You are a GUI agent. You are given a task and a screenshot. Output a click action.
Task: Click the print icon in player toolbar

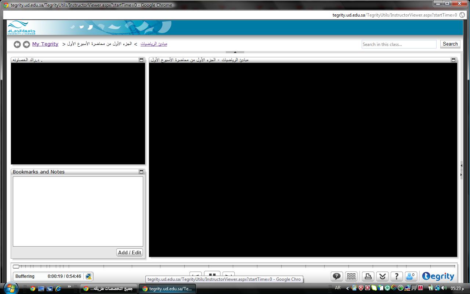coord(368,276)
